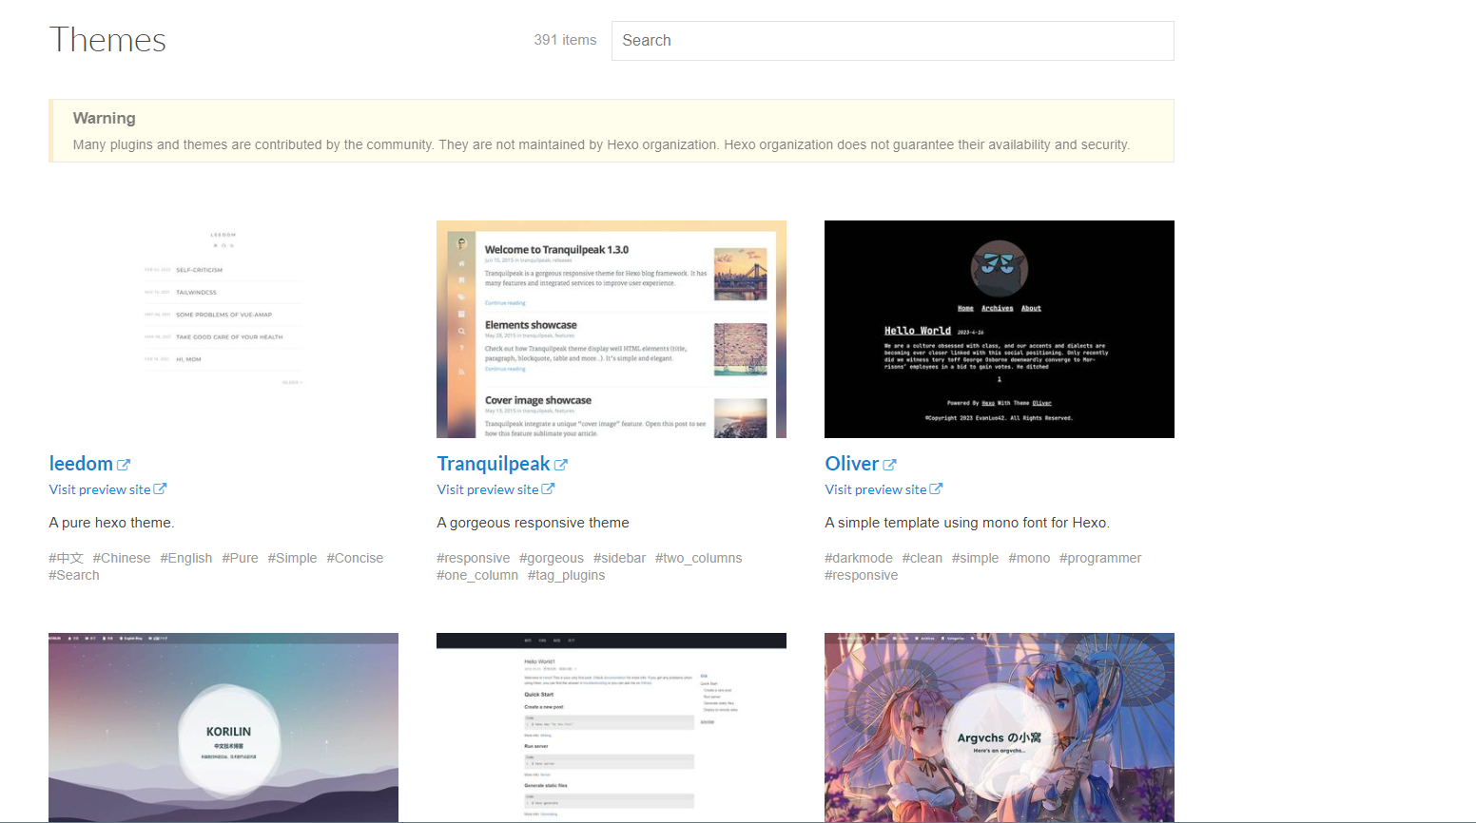Click preview site icon under Tranquilpeak
Image resolution: width=1476 pixels, height=823 pixels.
[x=548, y=489]
